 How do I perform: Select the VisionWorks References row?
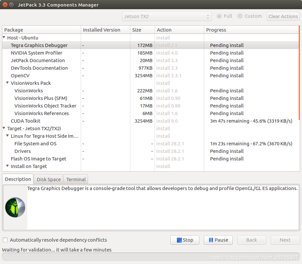coord(150,113)
